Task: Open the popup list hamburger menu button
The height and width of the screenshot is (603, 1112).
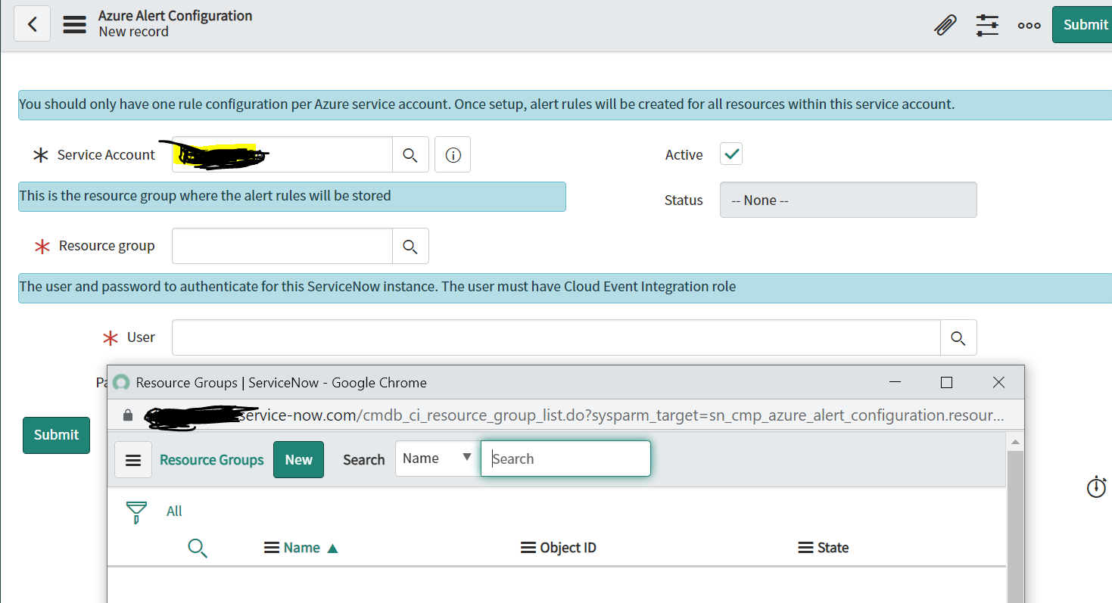Action: pyautogui.click(x=133, y=459)
